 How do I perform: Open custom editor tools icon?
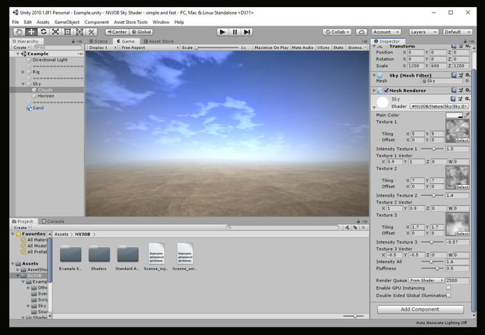click(92, 32)
